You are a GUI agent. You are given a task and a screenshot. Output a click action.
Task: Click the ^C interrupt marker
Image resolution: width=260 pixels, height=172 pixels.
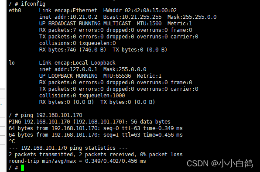[12, 141]
